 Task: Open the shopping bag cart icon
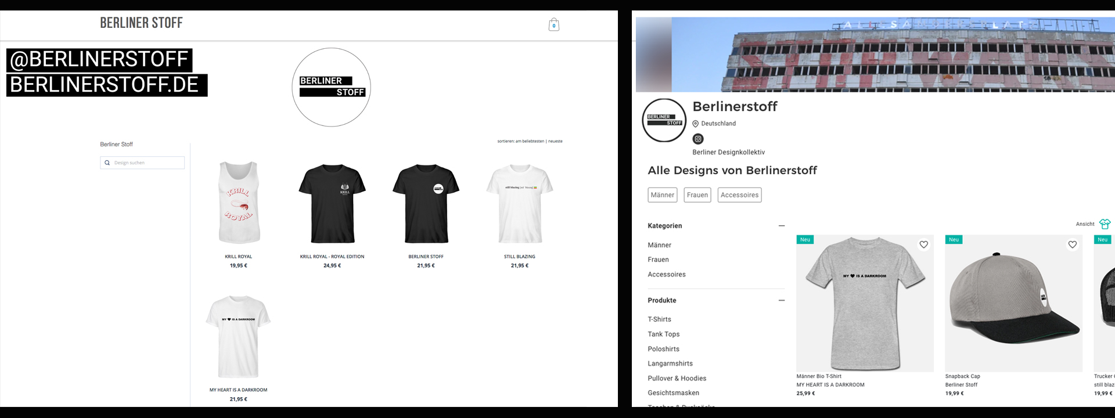[554, 24]
